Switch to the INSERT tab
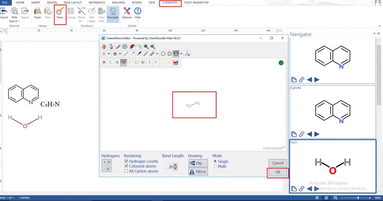The height and width of the screenshot is (201, 383). (36, 3)
